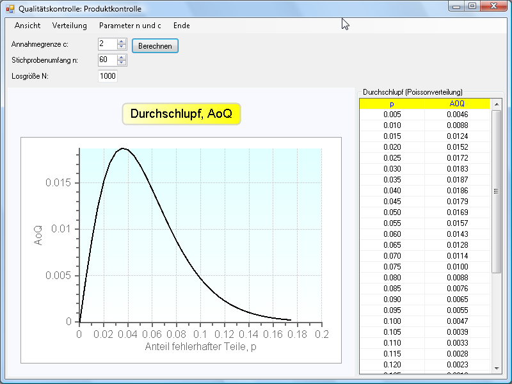Image resolution: width=512 pixels, height=384 pixels.
Task: Open the Verteilung menu
Action: click(70, 26)
